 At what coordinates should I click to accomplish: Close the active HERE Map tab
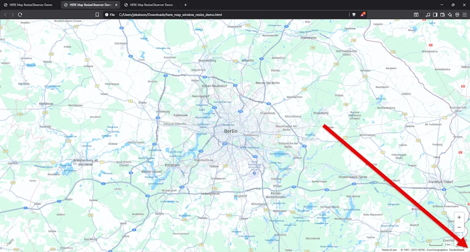(116, 5)
